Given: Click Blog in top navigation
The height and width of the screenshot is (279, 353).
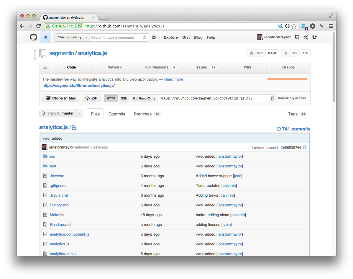Looking at the screenshot, I should click(198, 37).
